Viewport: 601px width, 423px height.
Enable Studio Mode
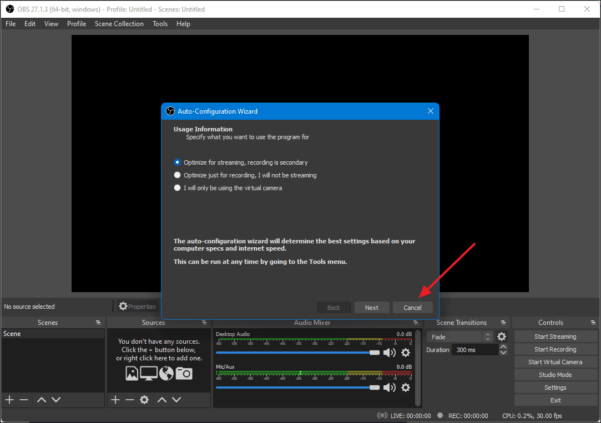tap(555, 375)
